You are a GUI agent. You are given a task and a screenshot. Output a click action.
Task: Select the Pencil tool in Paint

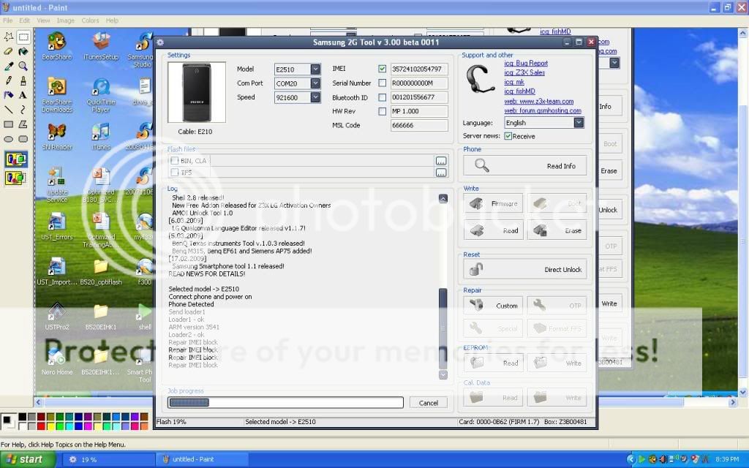pyautogui.click(x=9, y=80)
